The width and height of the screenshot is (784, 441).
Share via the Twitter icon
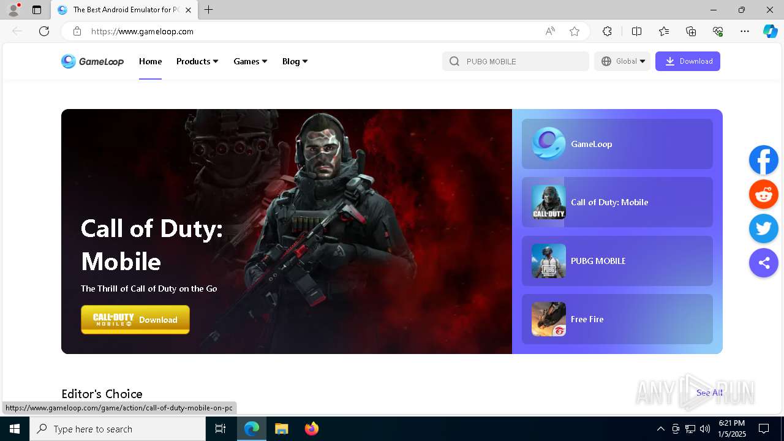(764, 228)
